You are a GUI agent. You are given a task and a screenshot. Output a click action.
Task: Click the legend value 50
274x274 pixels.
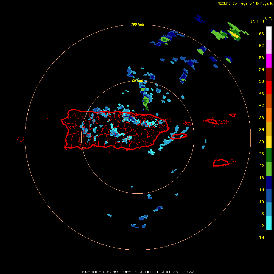pos(262,82)
